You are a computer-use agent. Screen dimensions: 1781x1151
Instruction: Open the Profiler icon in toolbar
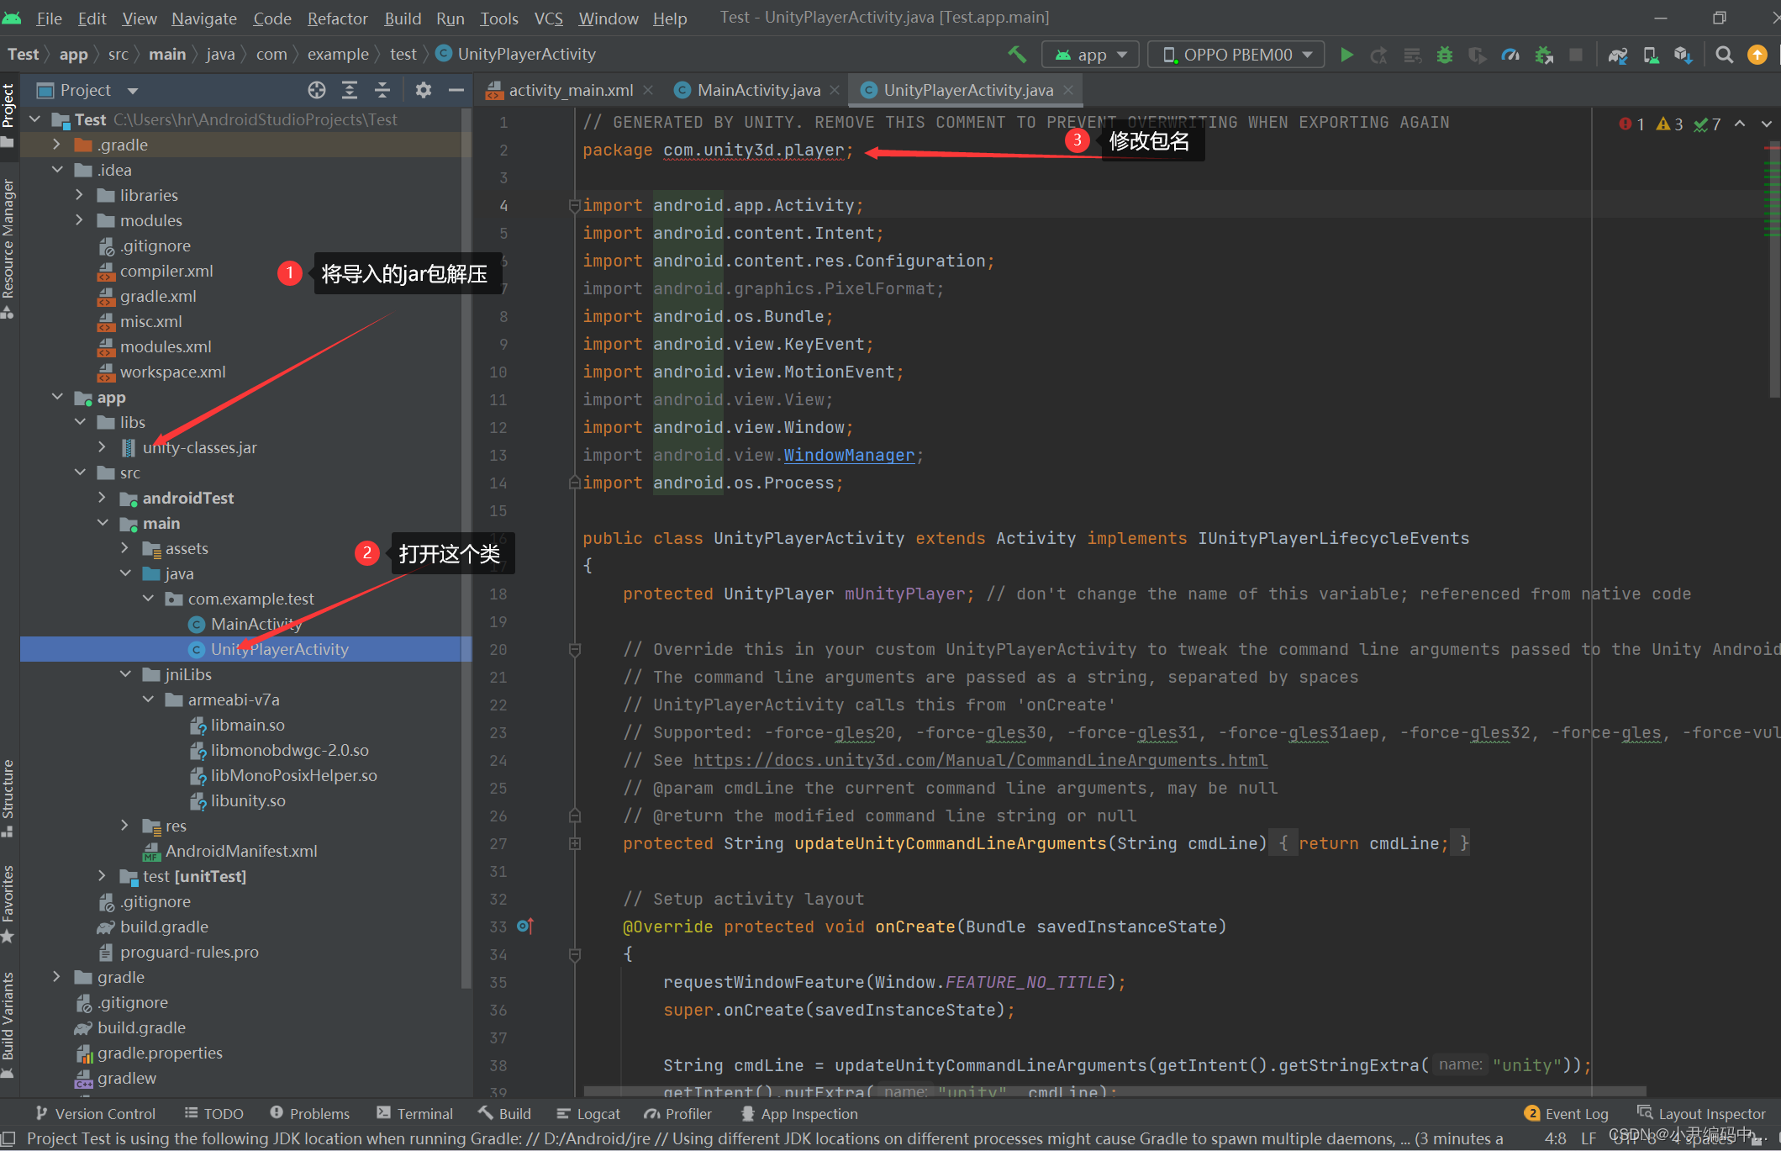(x=1510, y=55)
